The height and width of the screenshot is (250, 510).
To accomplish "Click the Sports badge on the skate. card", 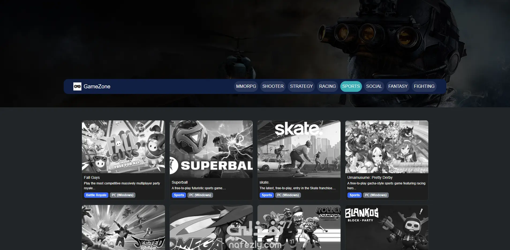I will point(267,195).
